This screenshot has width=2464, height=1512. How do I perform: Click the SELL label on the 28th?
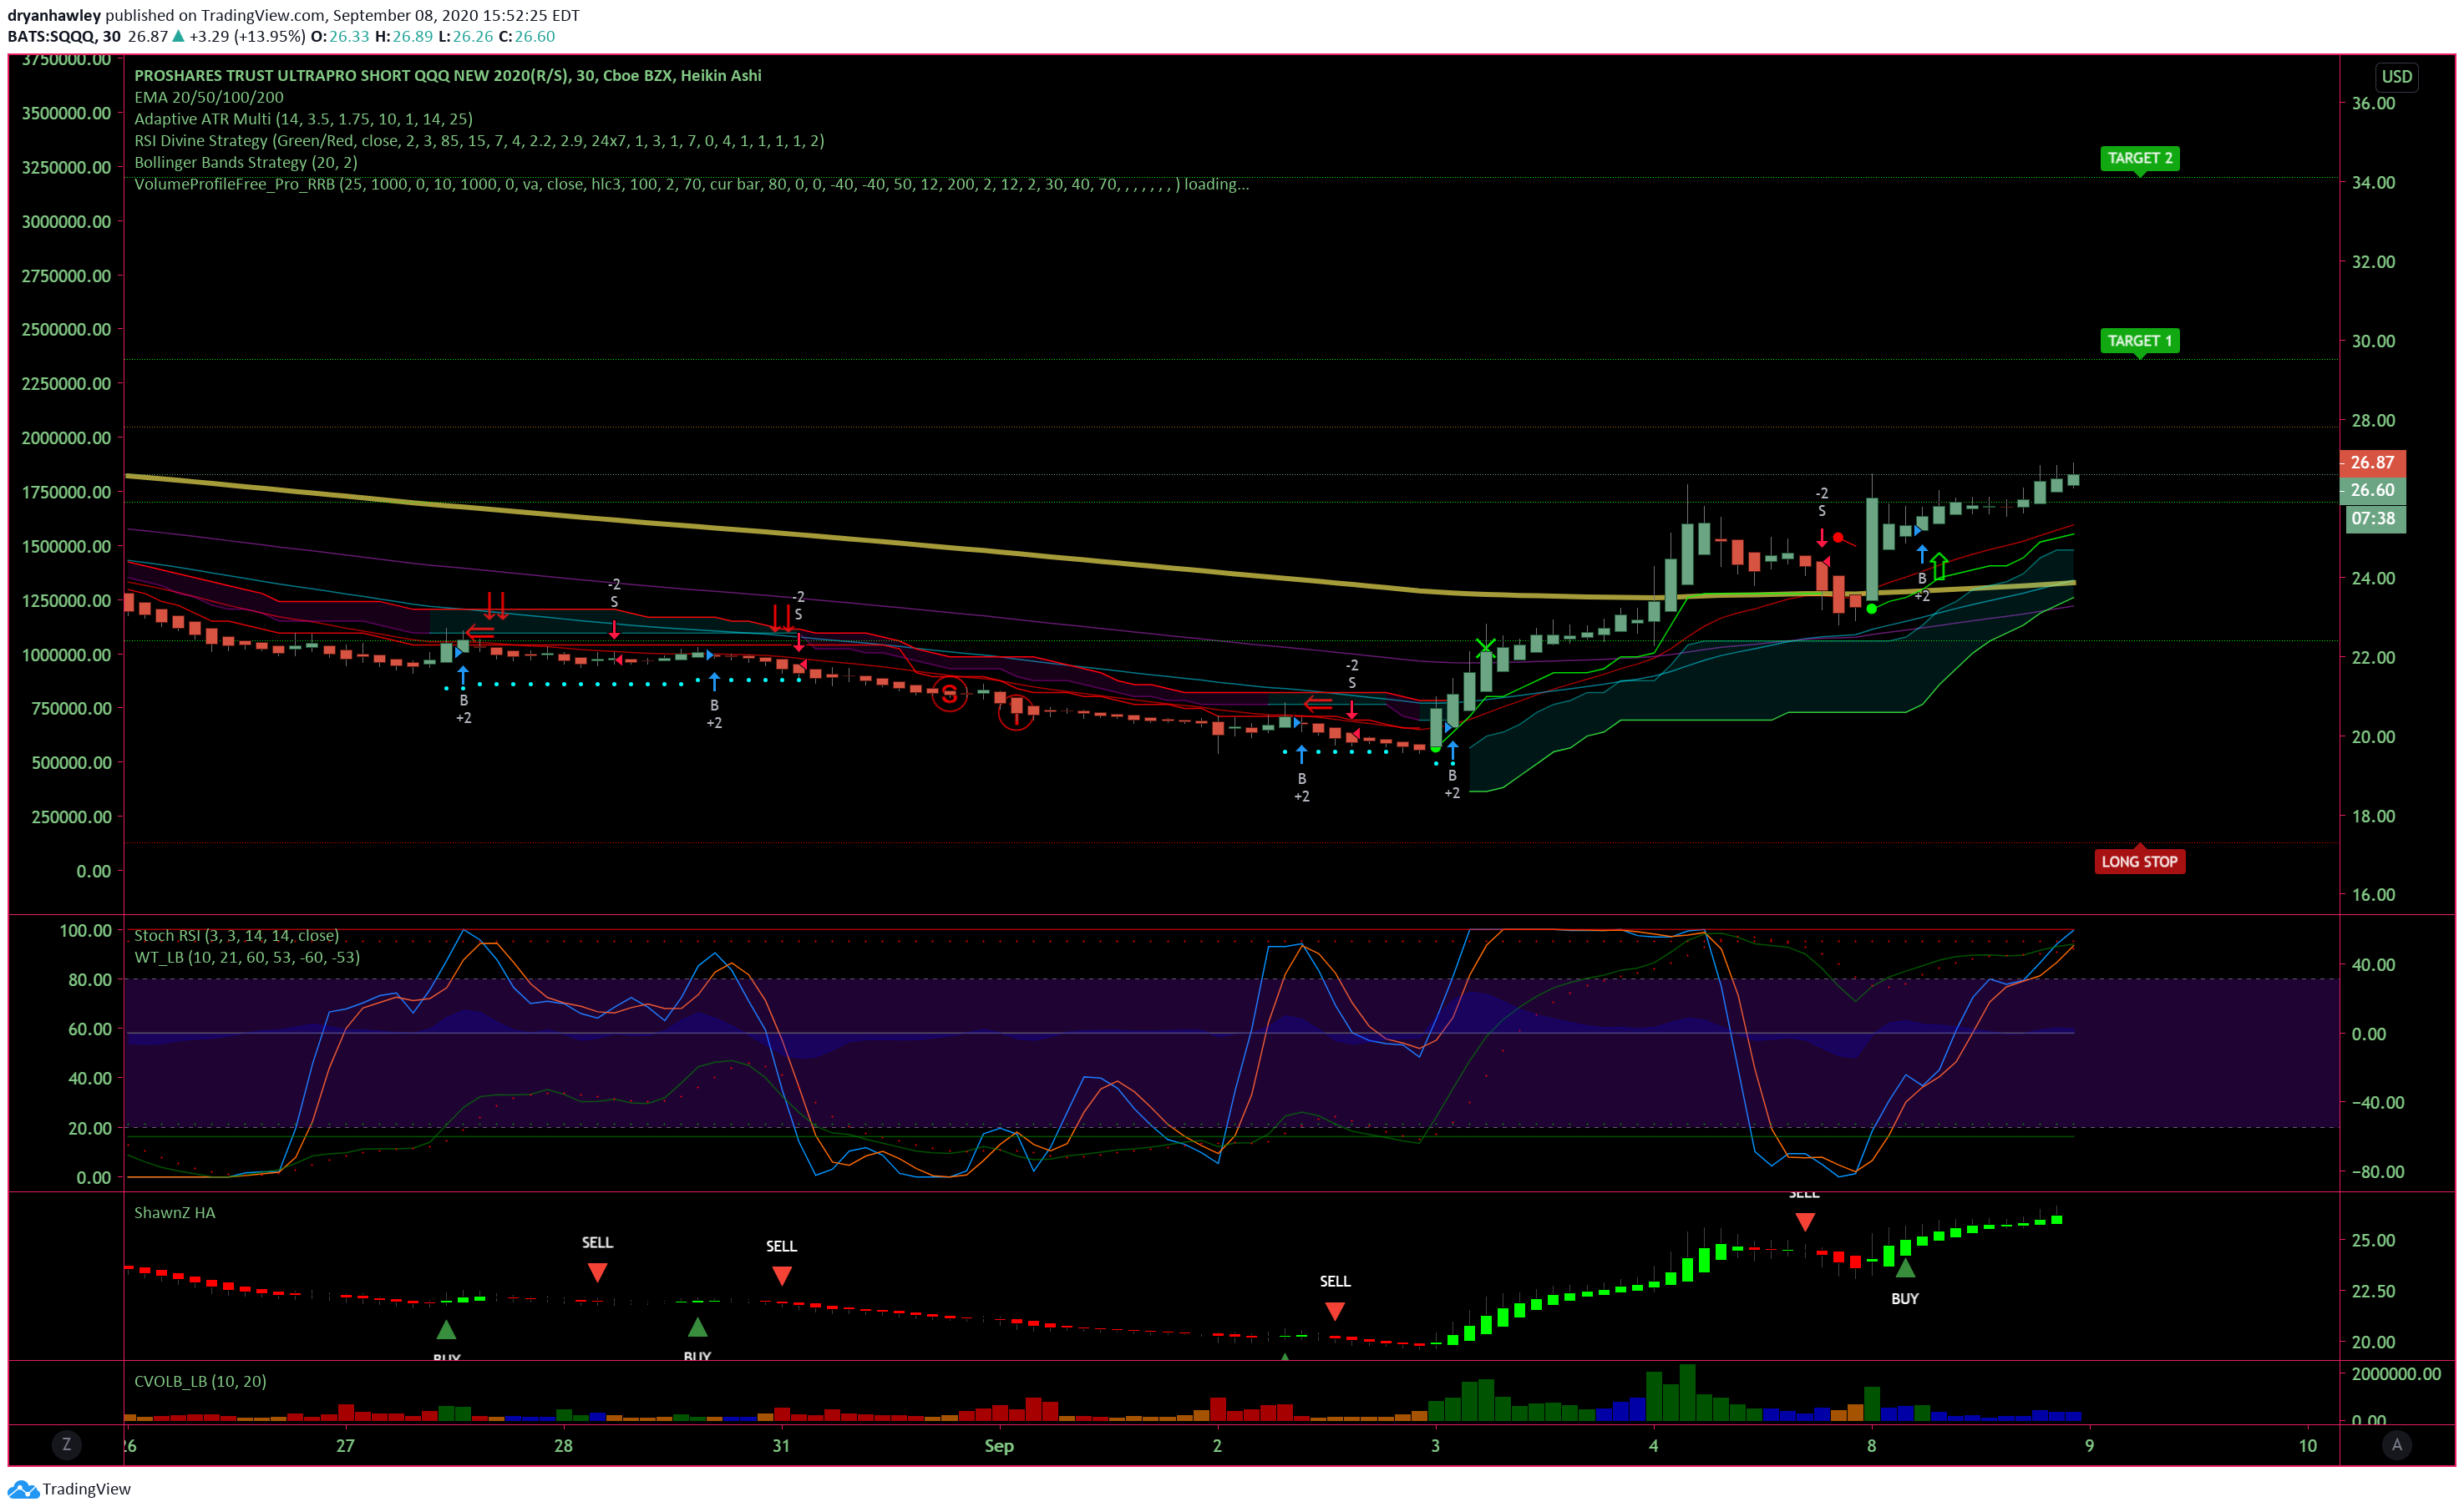597,1242
